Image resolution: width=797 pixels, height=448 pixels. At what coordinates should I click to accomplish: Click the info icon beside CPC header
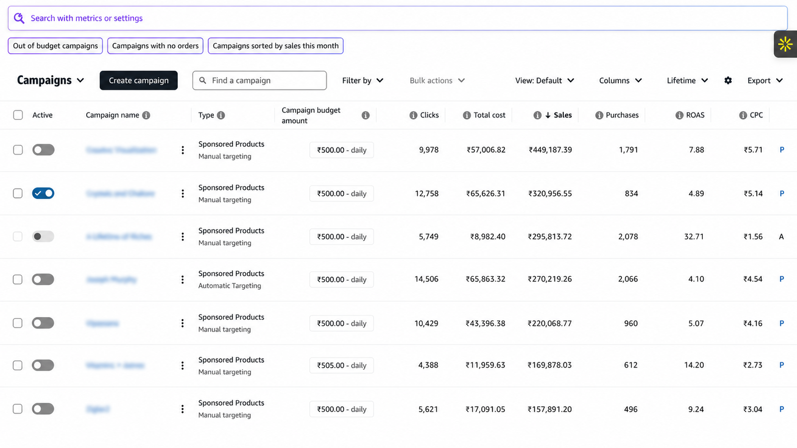coord(743,115)
